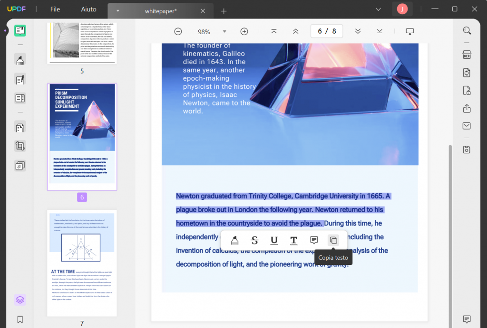Open the Bookmarks panel icon
The width and height of the screenshot is (487, 328).
(x=20, y=319)
